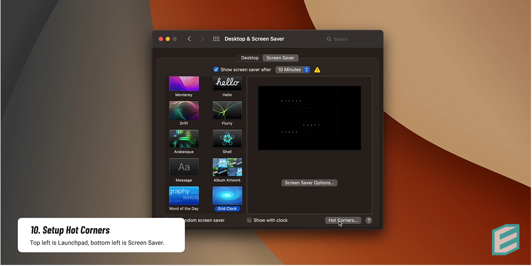Enable Show with clock checkbox
This screenshot has height=266, width=532.
click(249, 220)
